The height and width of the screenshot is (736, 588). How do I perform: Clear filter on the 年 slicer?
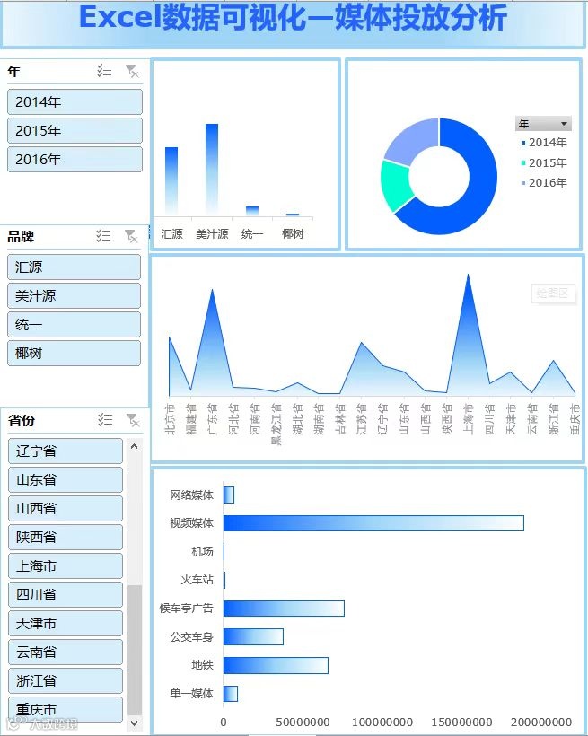[x=132, y=71]
